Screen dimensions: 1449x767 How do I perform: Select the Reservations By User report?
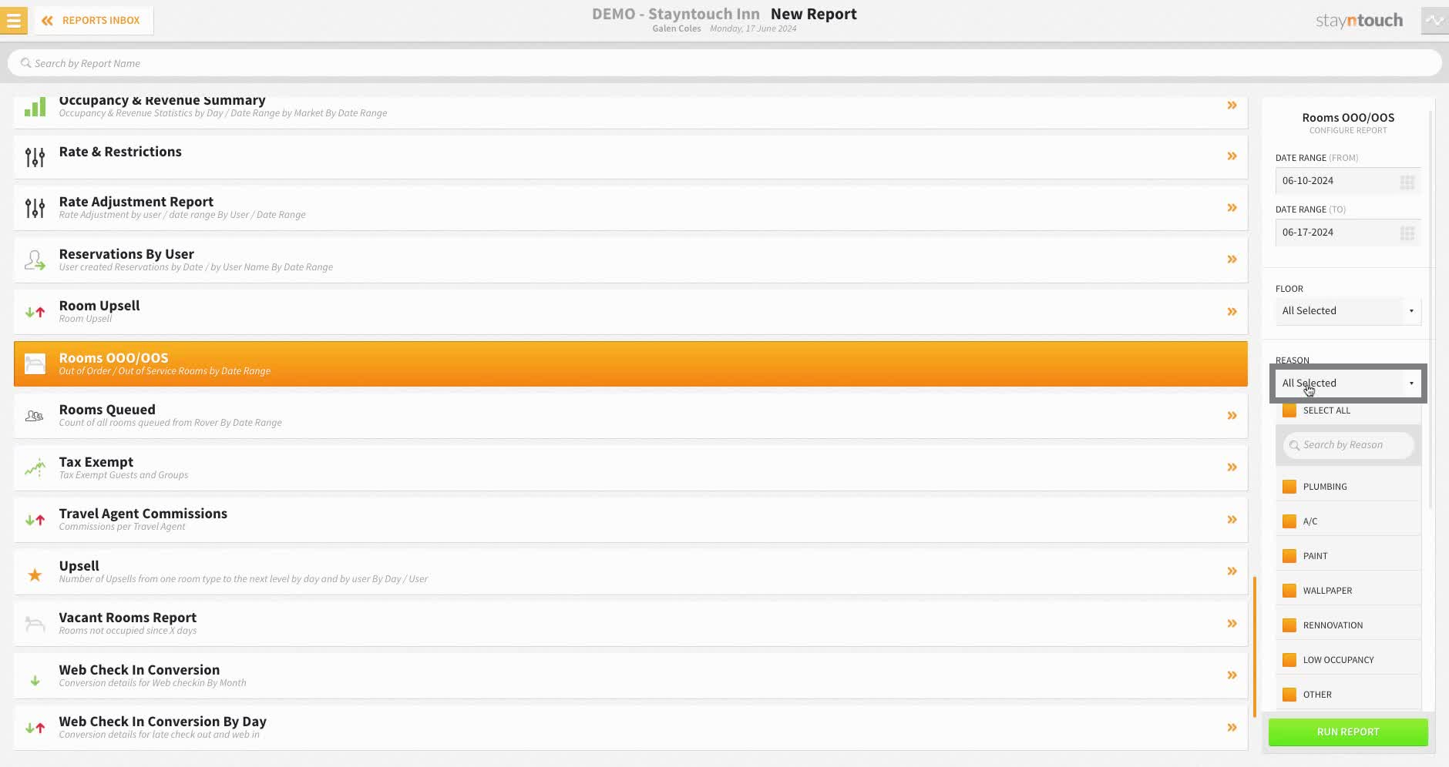click(630, 260)
